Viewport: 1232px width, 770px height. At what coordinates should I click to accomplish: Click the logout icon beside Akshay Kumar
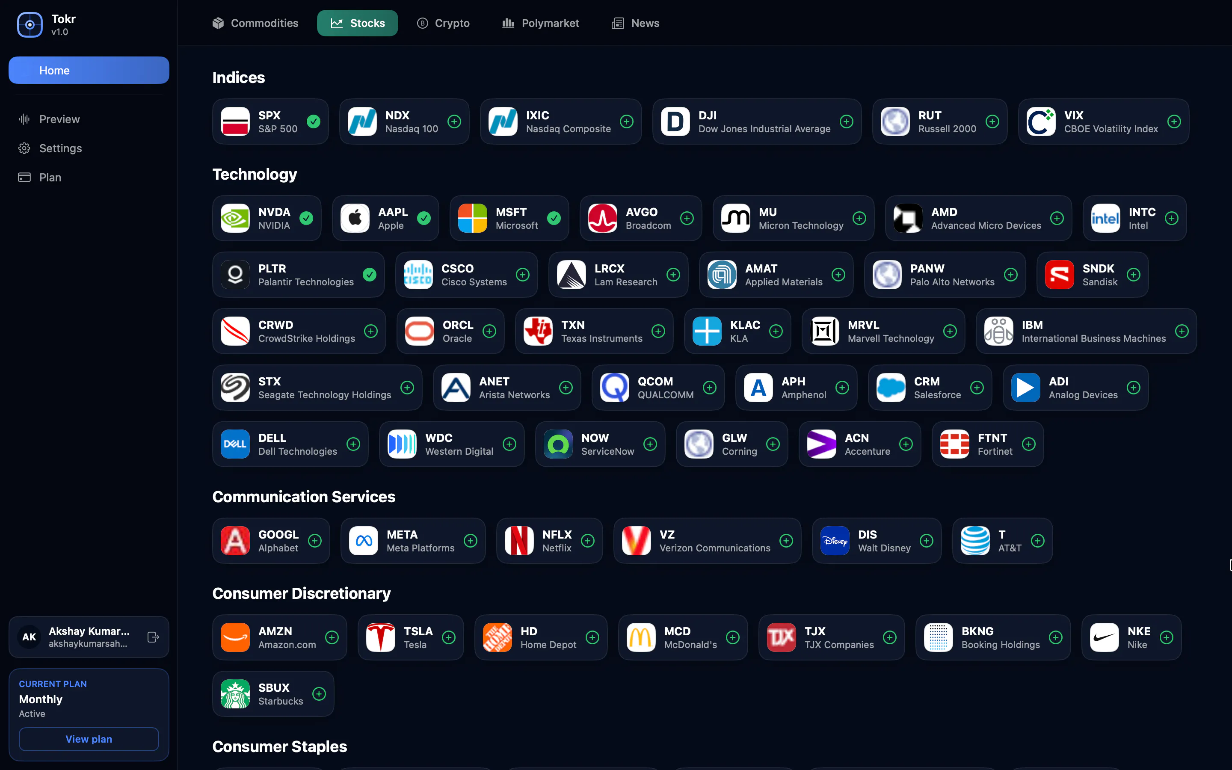pyautogui.click(x=153, y=637)
